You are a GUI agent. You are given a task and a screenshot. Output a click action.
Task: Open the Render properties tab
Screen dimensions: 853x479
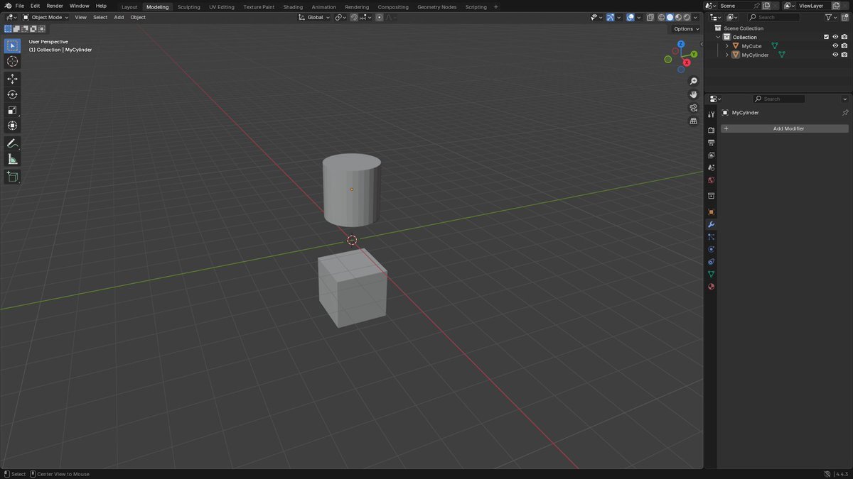pyautogui.click(x=711, y=131)
